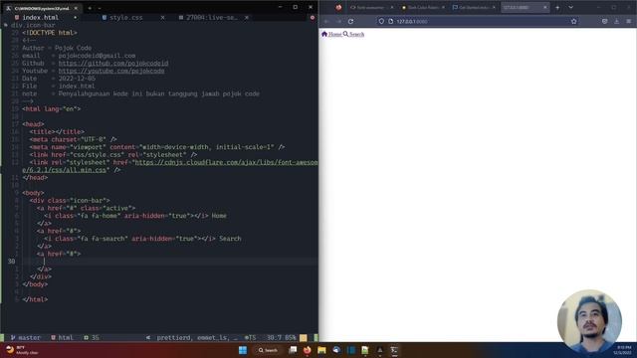The height and width of the screenshot is (358, 637).
Task: Click the 38:7 85% cursor position
Action: [x=281, y=338]
